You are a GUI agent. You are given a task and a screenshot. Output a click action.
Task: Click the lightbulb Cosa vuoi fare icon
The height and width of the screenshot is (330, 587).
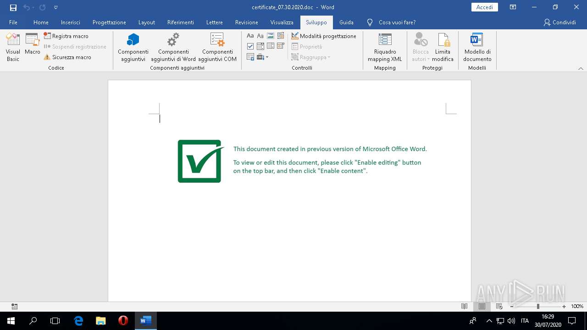click(370, 22)
